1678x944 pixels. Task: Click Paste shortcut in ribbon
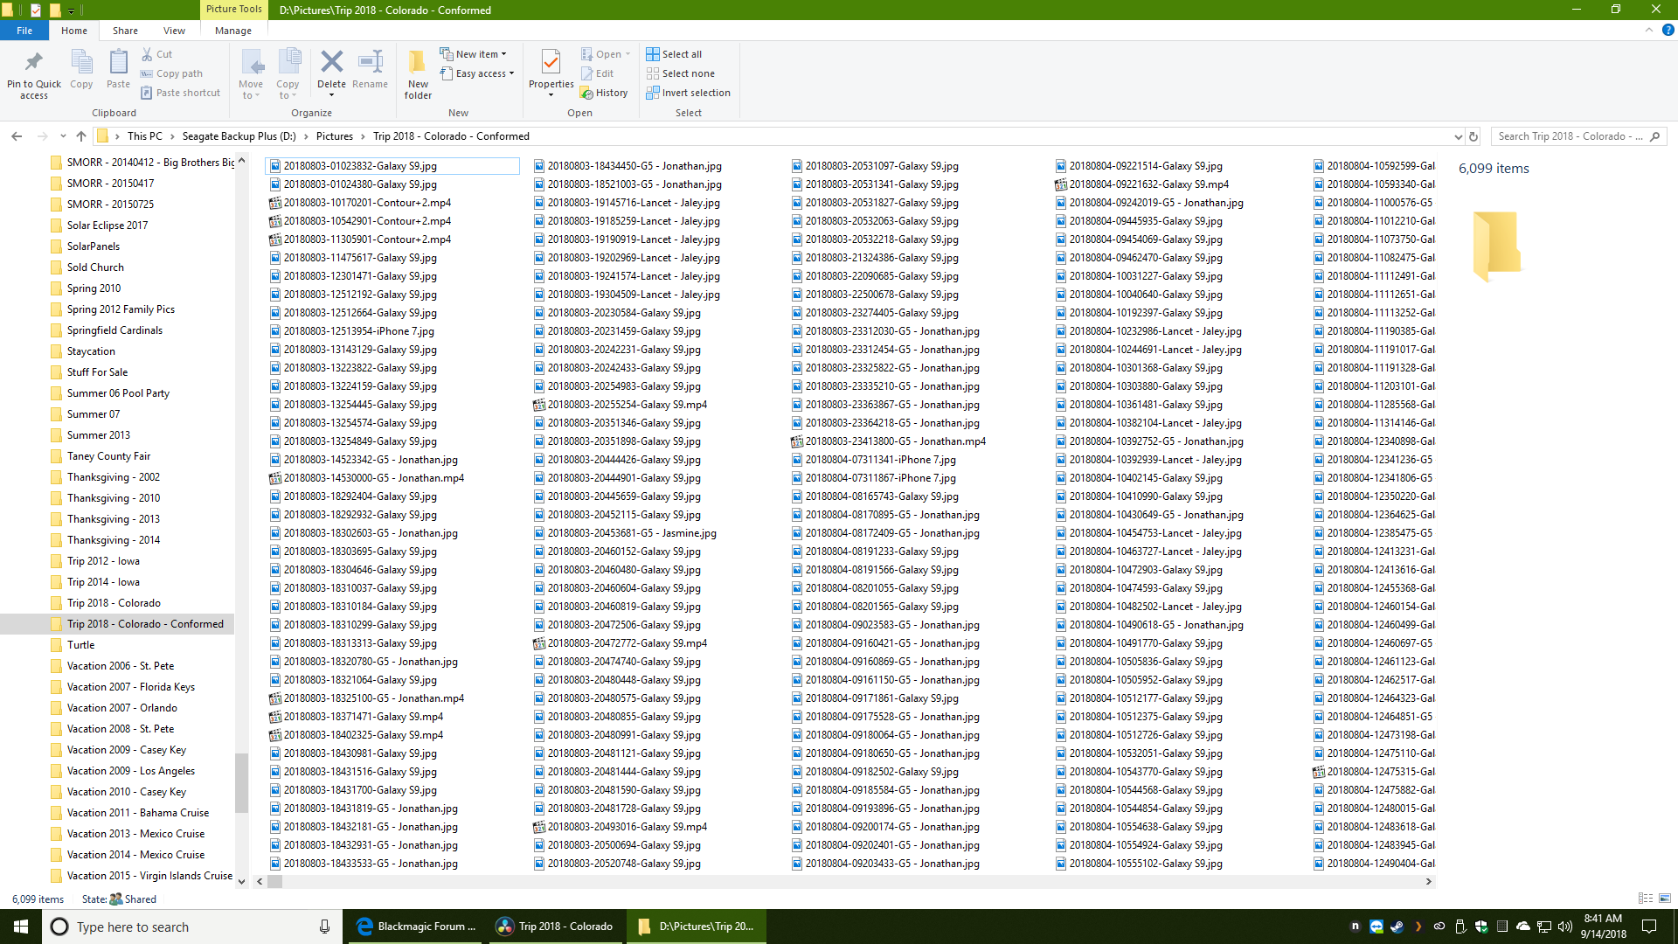click(181, 93)
